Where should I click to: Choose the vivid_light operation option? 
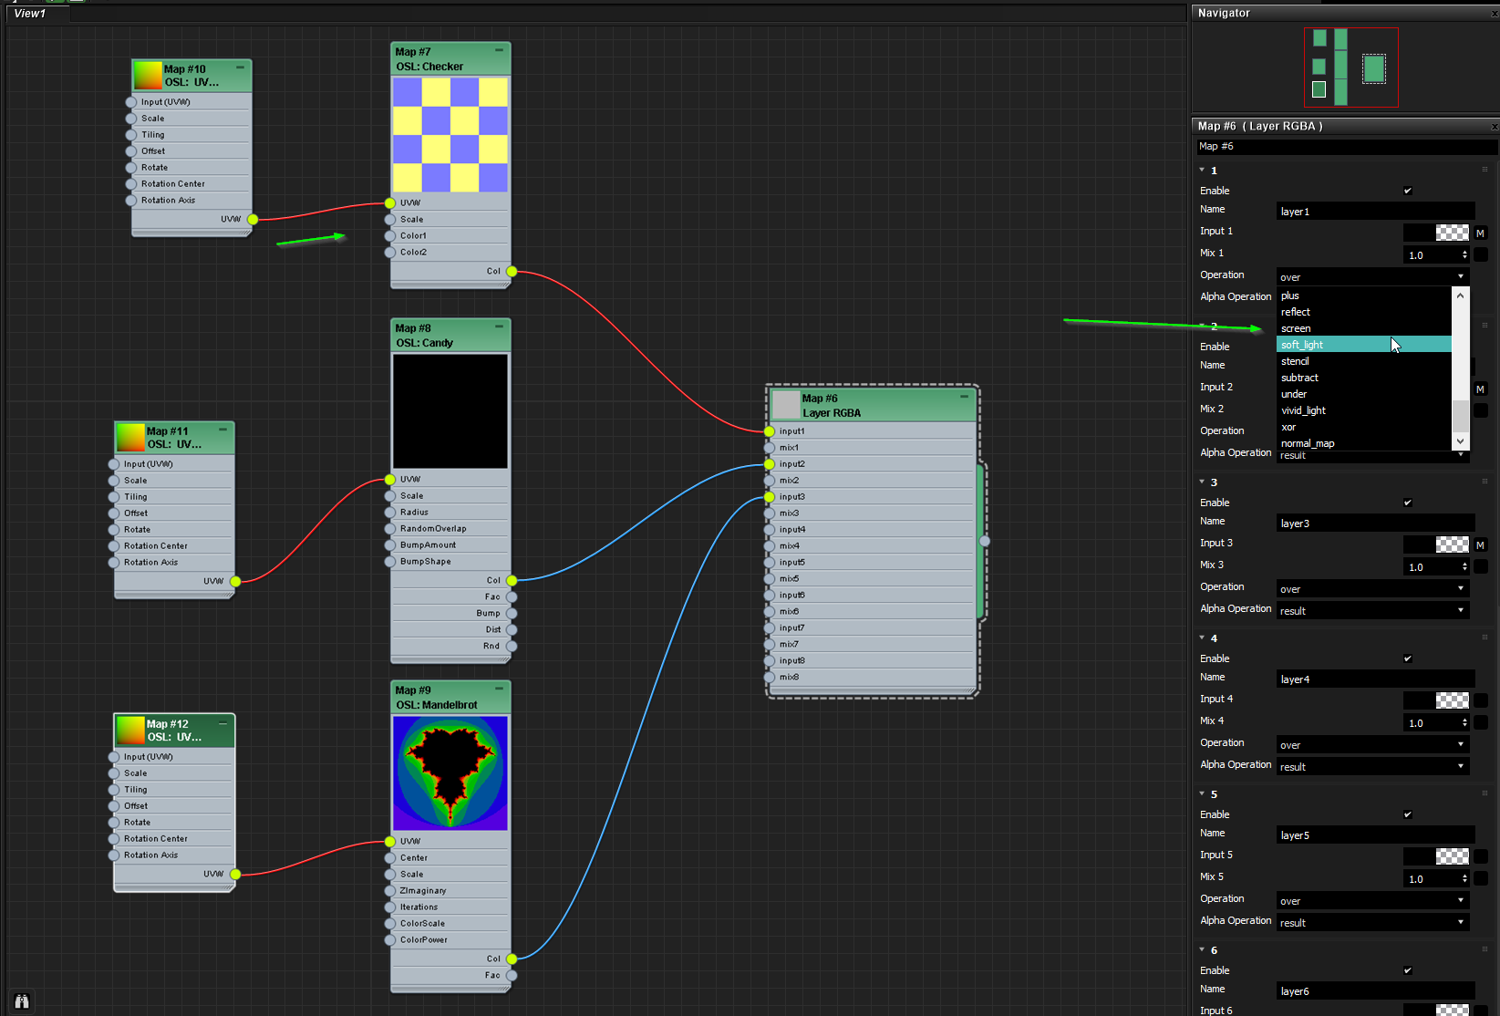coord(1364,410)
